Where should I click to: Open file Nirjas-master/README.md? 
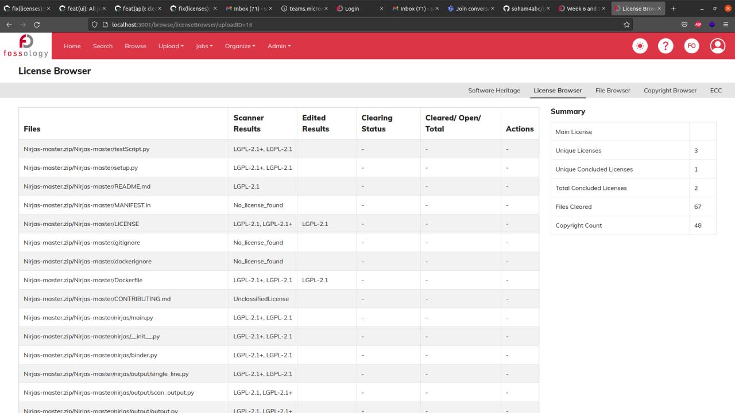coord(87,186)
